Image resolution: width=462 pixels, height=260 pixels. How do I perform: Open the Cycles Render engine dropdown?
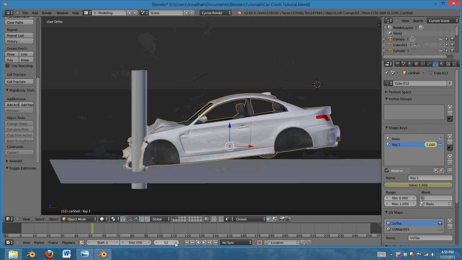pos(215,13)
